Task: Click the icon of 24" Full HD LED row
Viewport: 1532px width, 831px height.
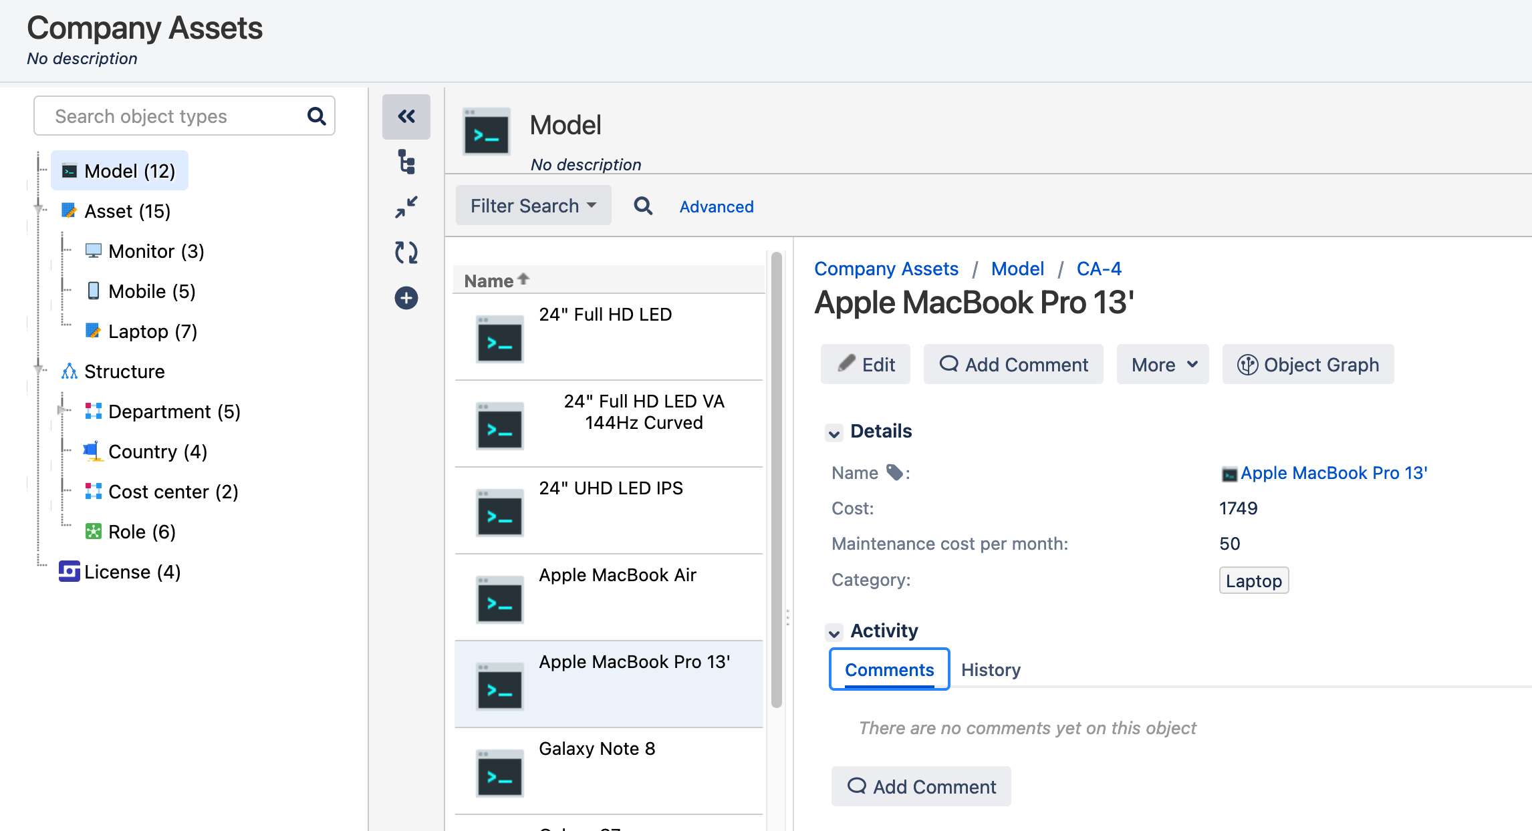Action: [x=500, y=339]
